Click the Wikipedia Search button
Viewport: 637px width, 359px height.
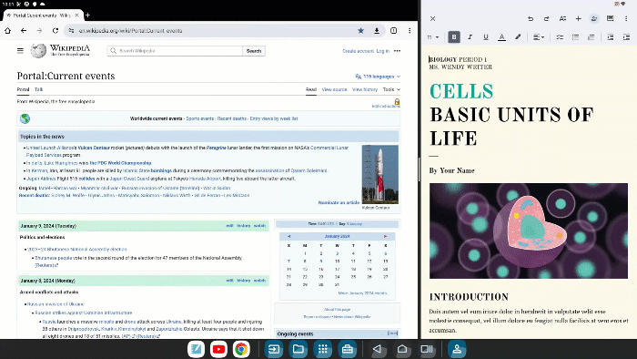pos(254,51)
